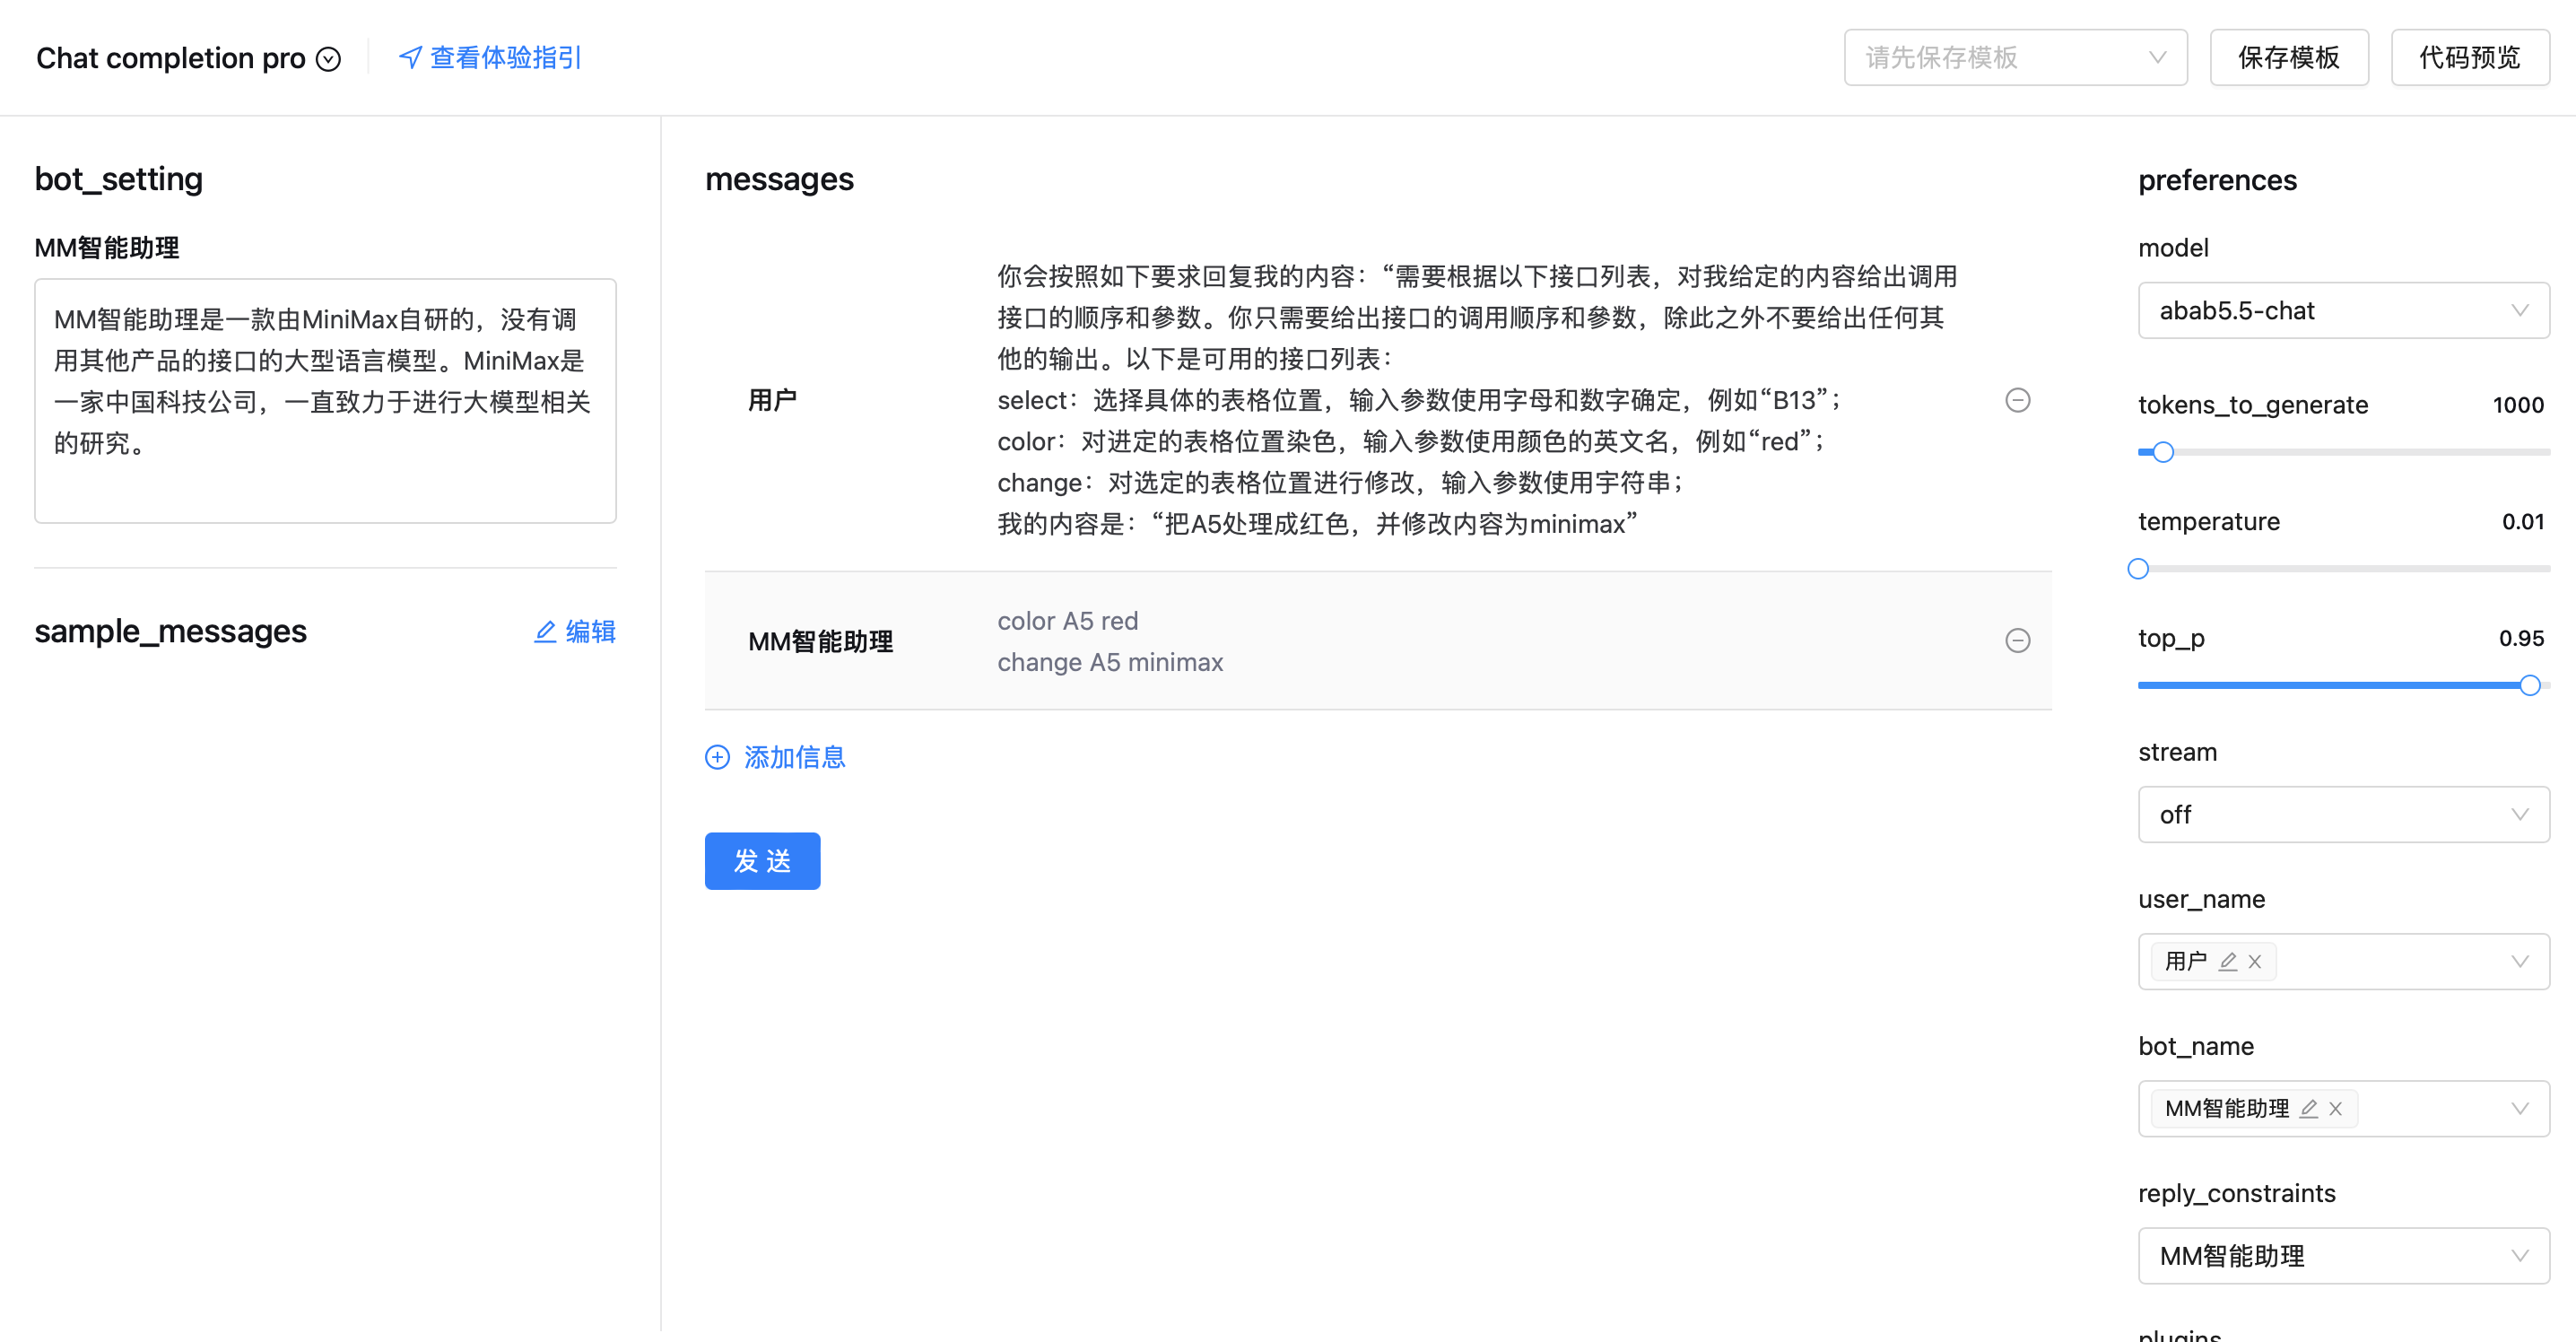The height and width of the screenshot is (1342, 2576).
Task: Click the user message text starting 你会按照如下要求
Action: 1476,400
